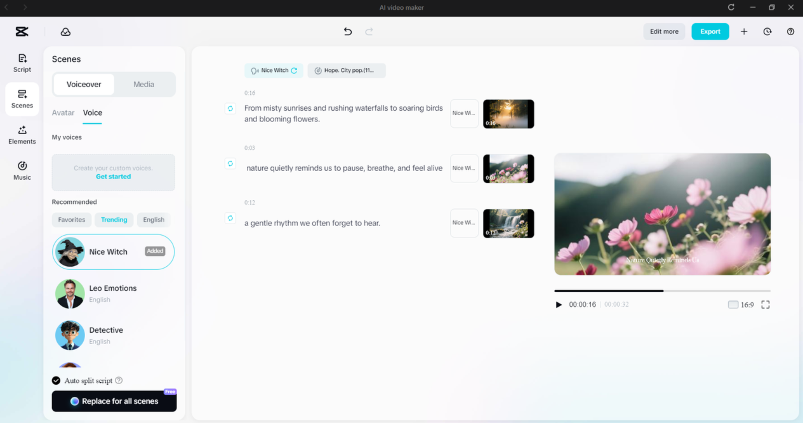The width and height of the screenshot is (803, 423).
Task: Click the help question mark icon
Action: click(790, 32)
